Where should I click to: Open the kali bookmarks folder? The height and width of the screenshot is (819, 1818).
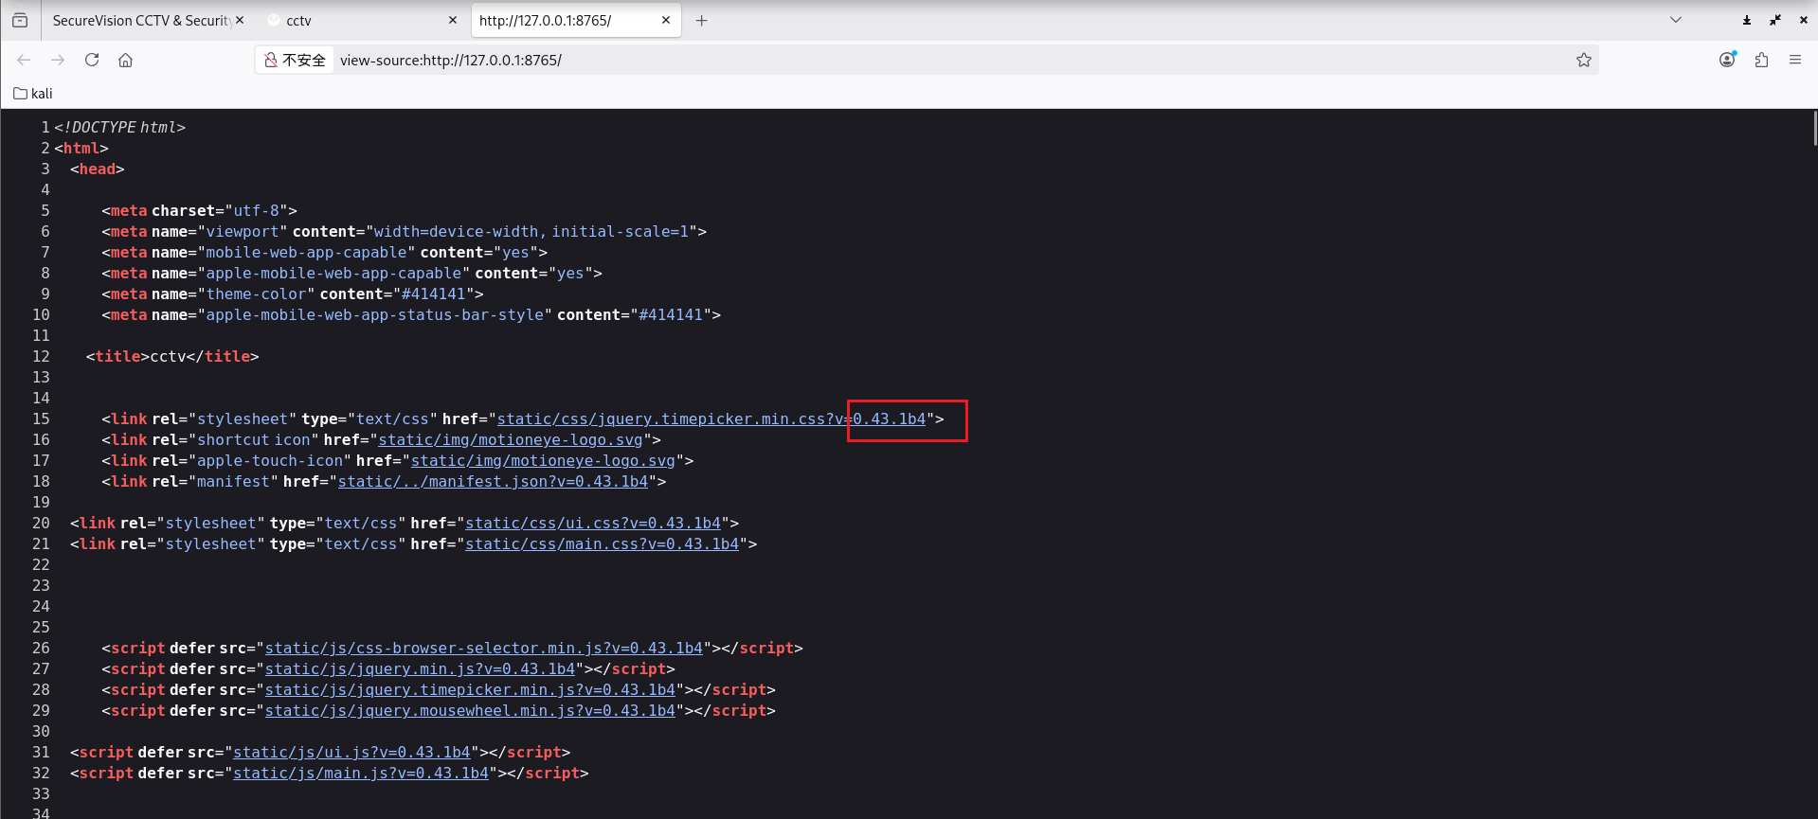pos(33,93)
